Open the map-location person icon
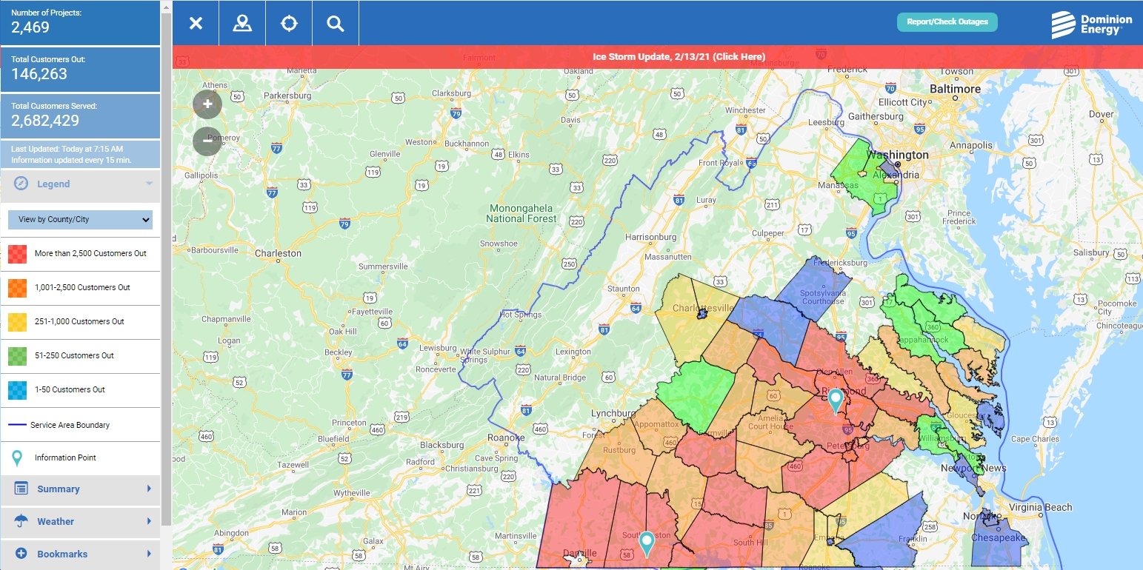 click(x=242, y=23)
